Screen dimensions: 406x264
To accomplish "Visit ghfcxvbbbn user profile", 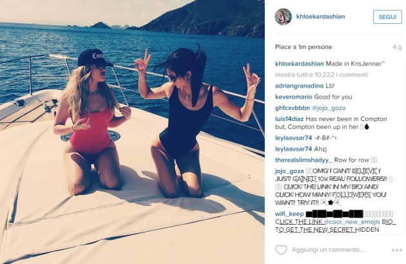I will click(293, 108).
